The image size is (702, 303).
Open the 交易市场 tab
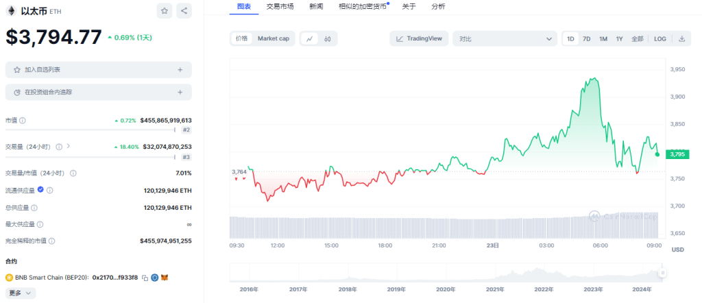pos(280,6)
